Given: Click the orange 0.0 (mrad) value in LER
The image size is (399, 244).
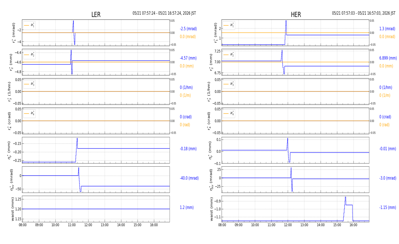Looking at the screenshot, I should (188, 37).
